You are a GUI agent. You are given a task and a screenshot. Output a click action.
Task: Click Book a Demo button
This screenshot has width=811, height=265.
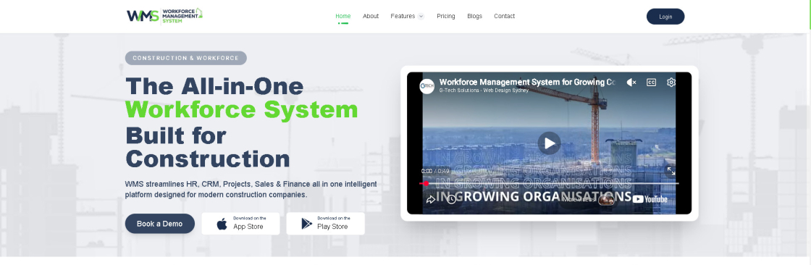(160, 224)
